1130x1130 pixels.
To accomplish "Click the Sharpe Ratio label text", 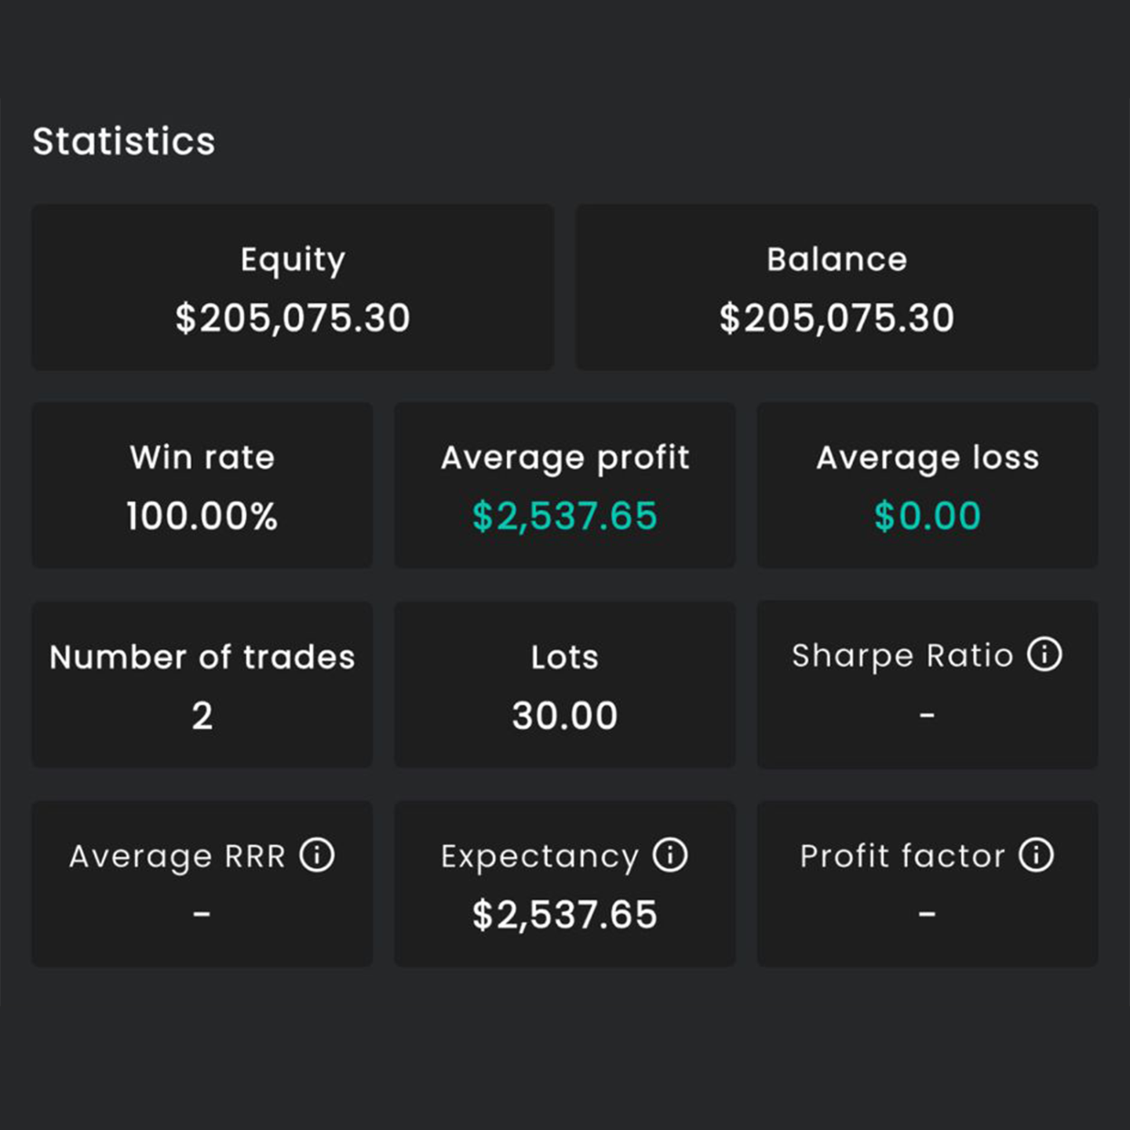I will click(902, 656).
